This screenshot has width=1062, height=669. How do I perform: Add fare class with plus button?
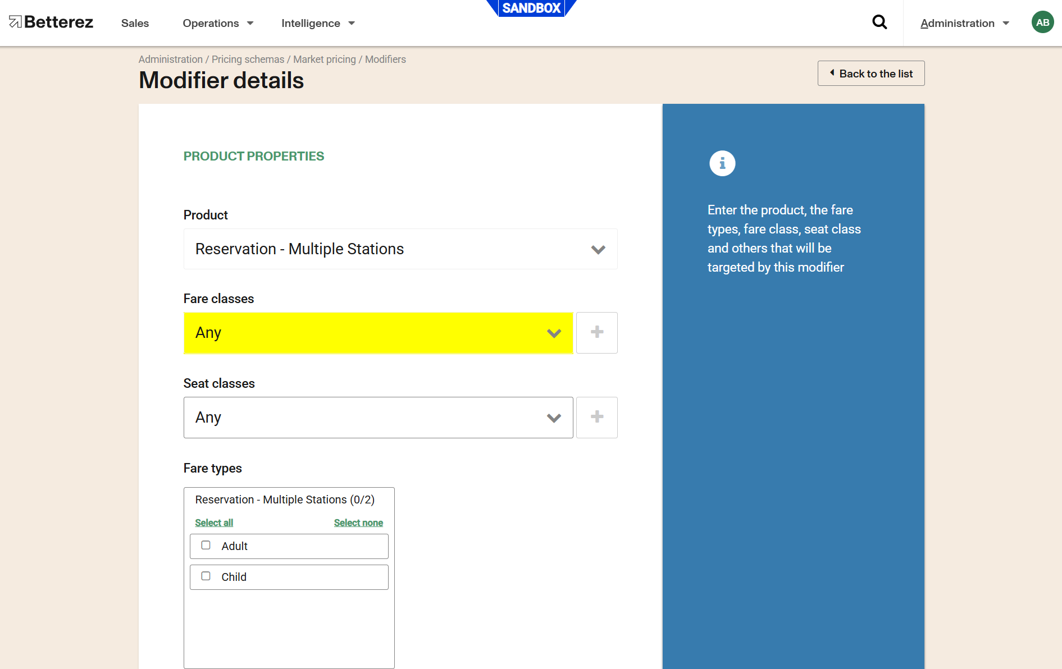pyautogui.click(x=597, y=333)
